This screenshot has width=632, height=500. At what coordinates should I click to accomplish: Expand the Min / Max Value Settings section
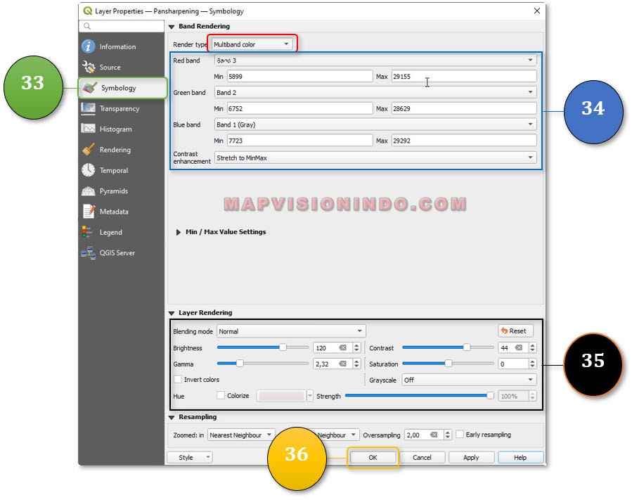click(x=179, y=232)
